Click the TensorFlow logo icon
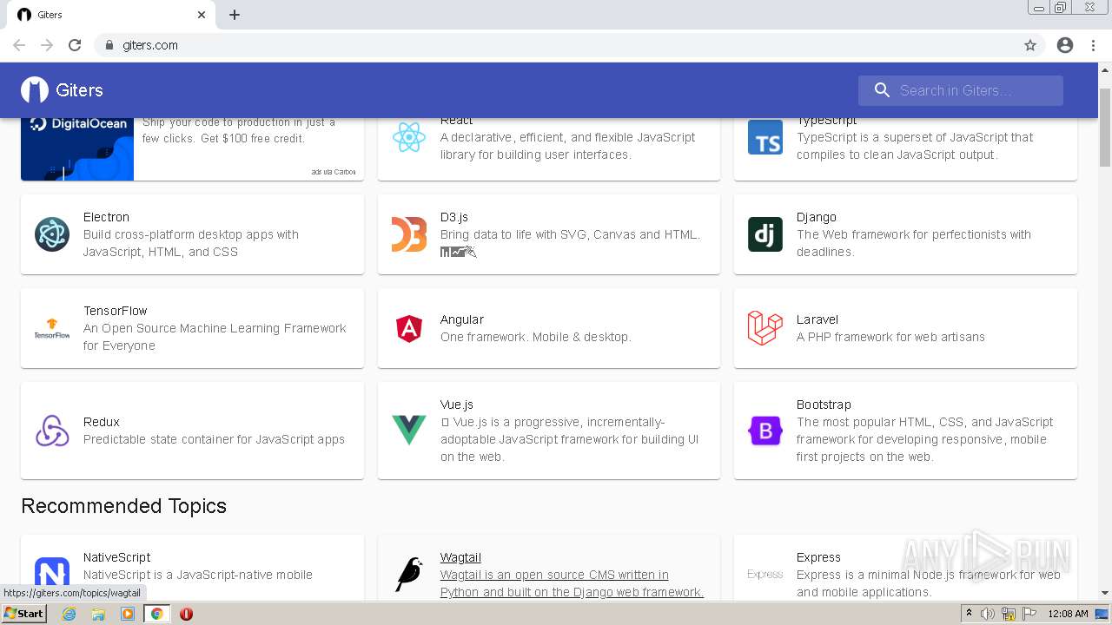The height and width of the screenshot is (625, 1112). pyautogui.click(x=52, y=328)
